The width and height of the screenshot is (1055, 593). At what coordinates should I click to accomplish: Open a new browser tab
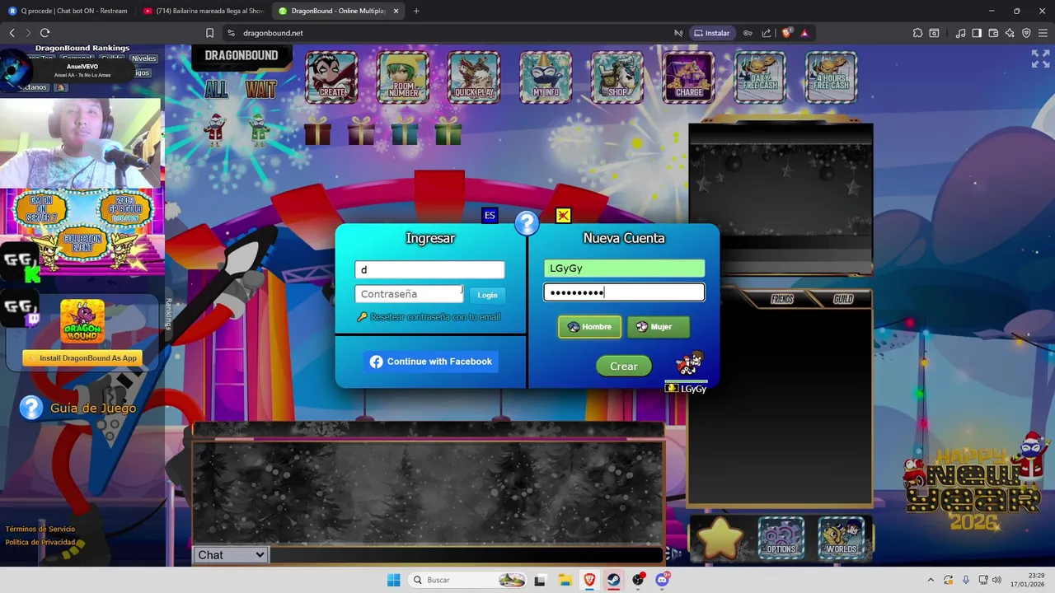[x=416, y=11]
